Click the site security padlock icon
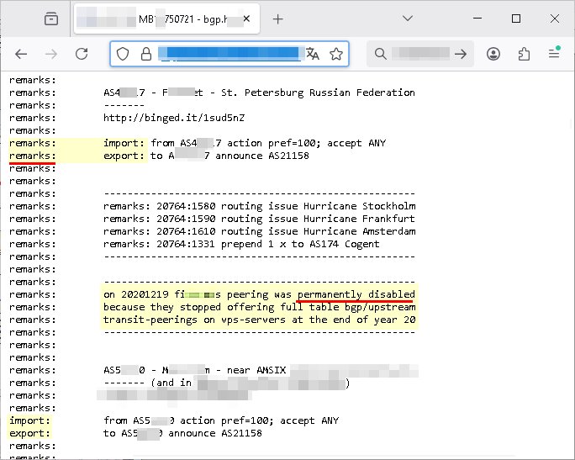Screen dimensions: 575x460 pos(145,54)
